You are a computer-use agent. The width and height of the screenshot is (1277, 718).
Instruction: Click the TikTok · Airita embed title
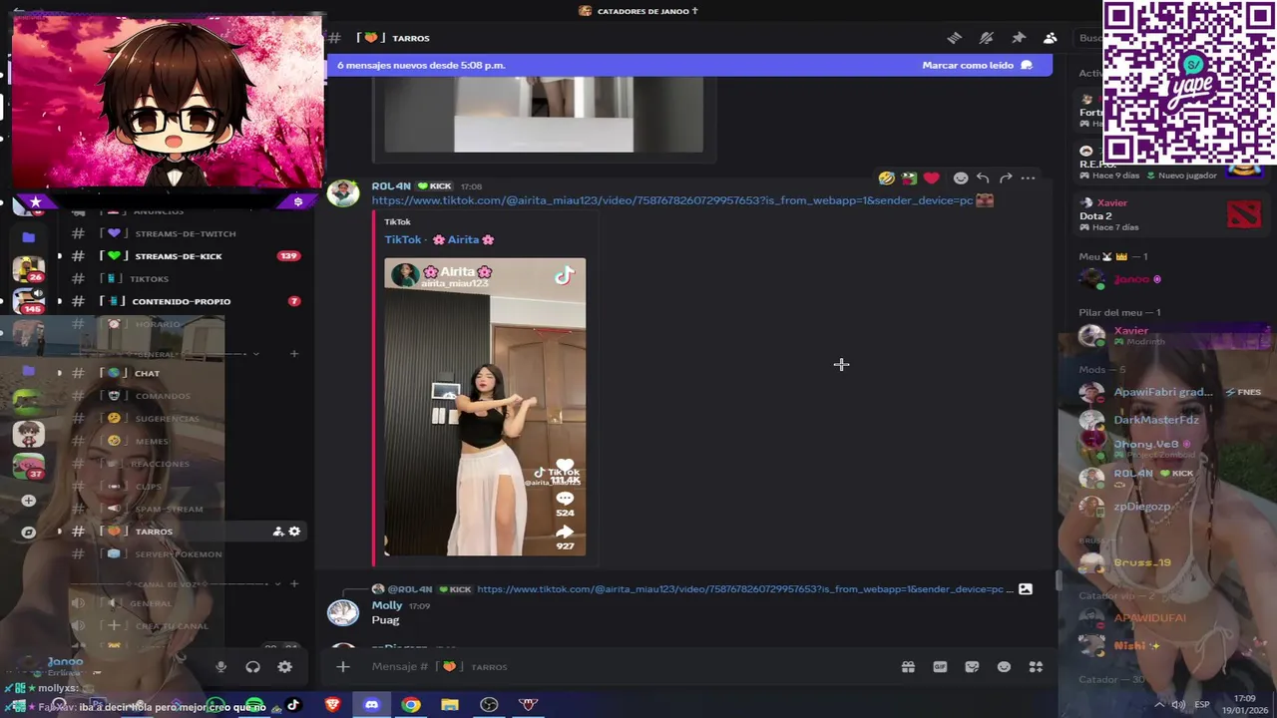pyautogui.click(x=440, y=239)
